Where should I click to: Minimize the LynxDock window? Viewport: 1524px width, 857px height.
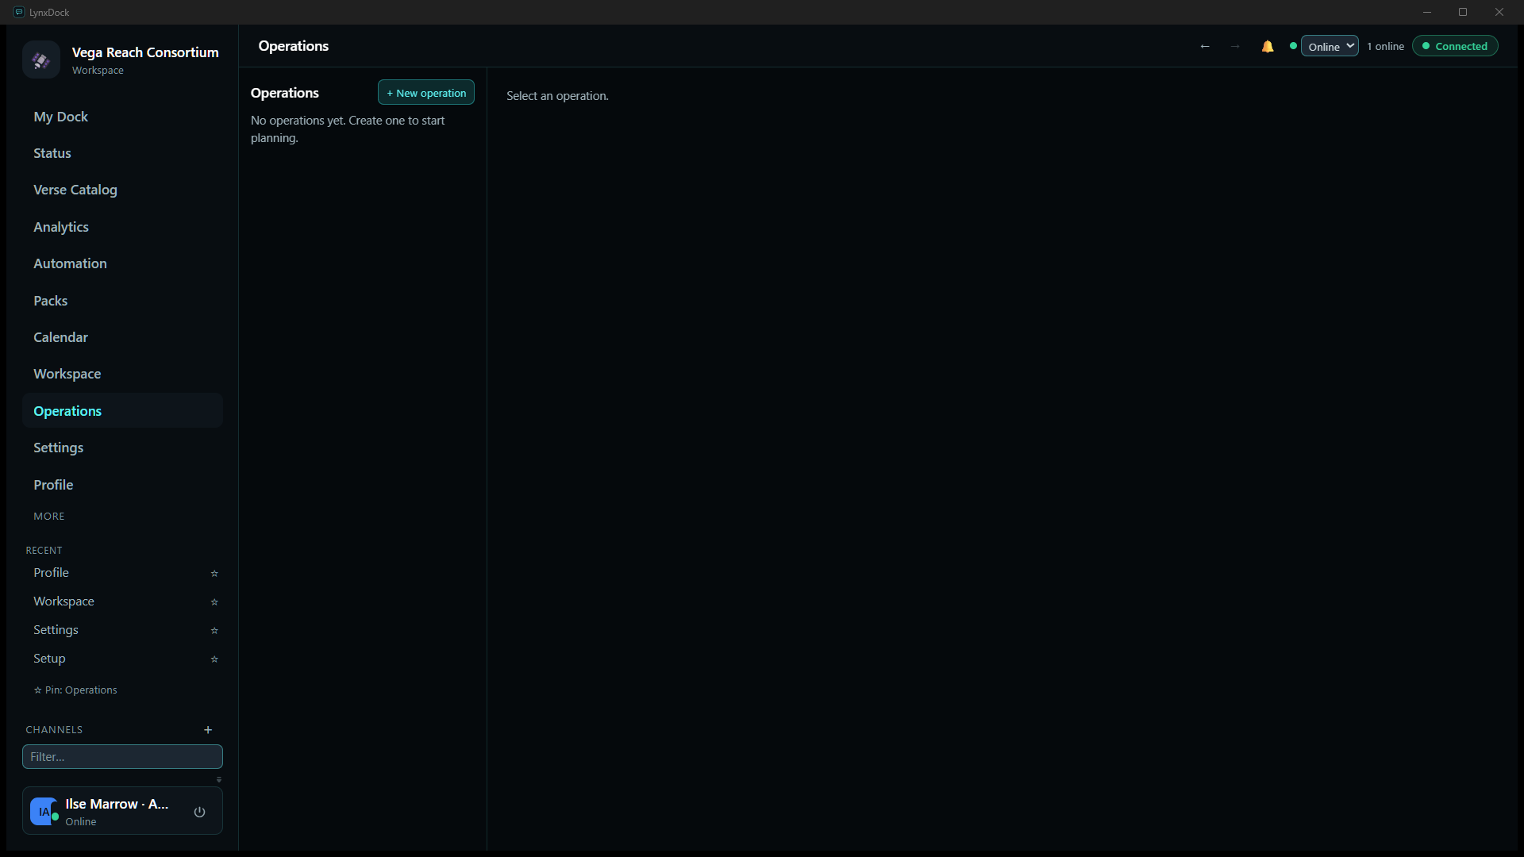(x=1427, y=12)
